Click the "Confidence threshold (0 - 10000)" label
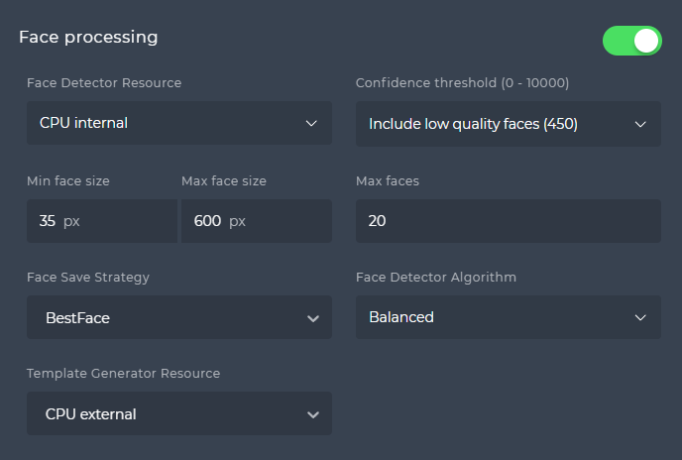Screen dimensions: 682x460 coord(462,82)
